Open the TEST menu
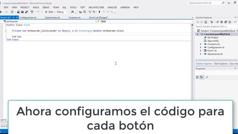 (83, 7)
